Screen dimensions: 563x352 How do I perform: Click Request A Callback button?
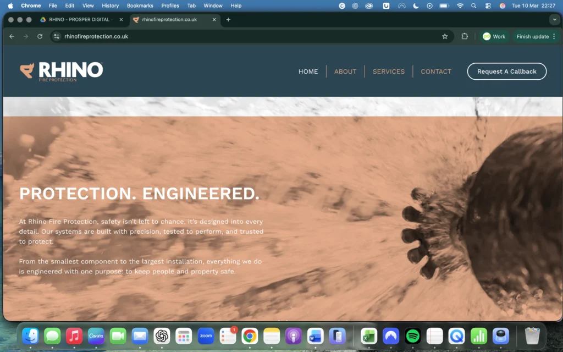(506, 71)
